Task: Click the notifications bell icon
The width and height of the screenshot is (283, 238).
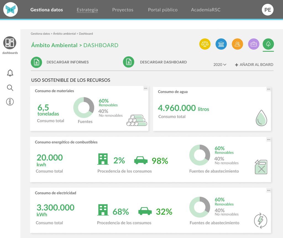Action: coord(10,73)
